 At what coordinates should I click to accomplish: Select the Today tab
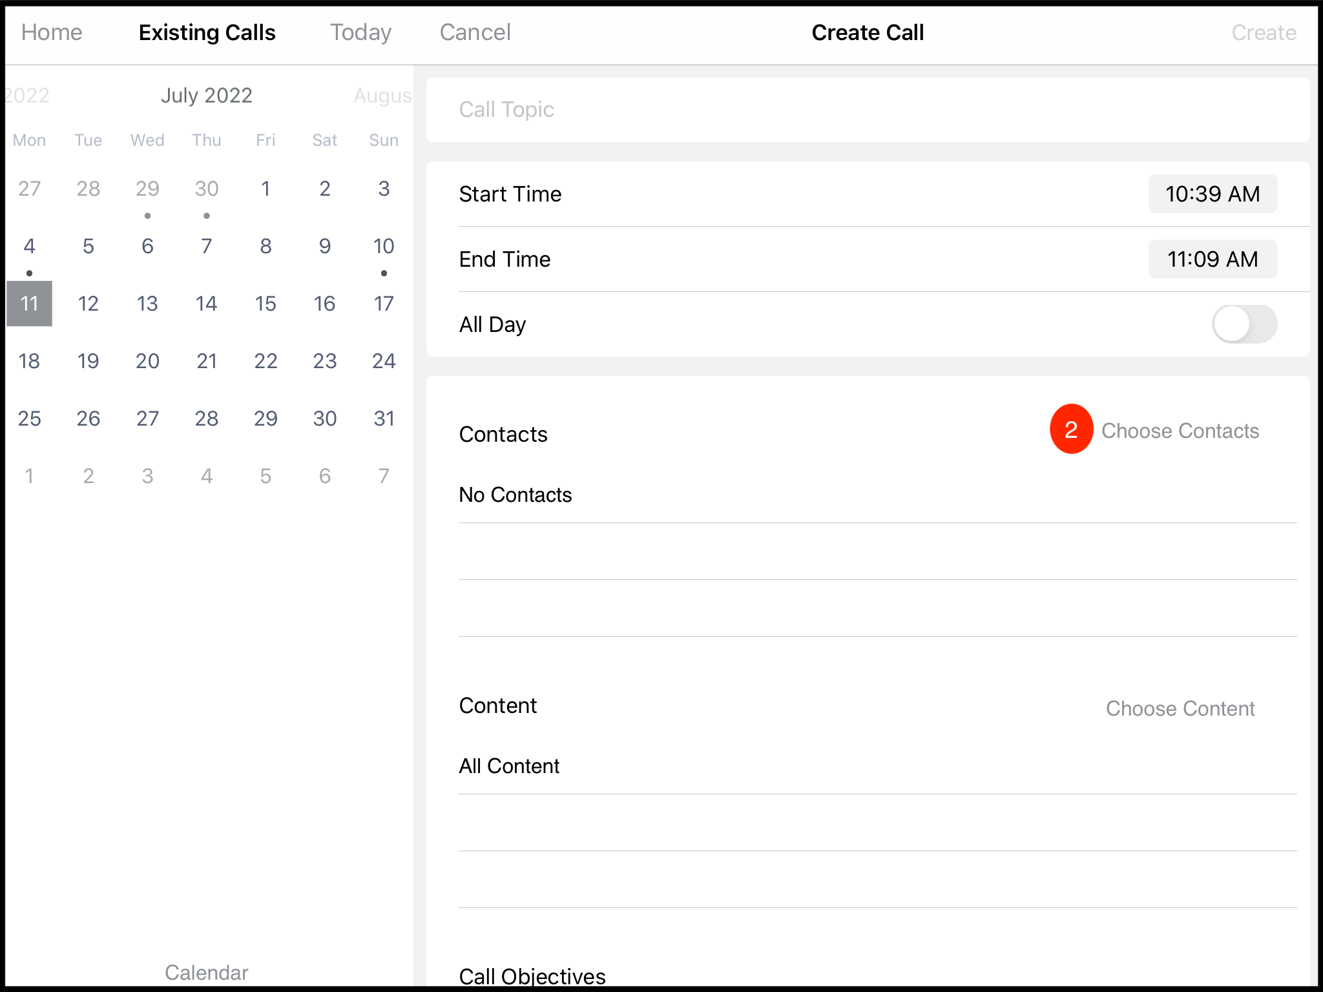(359, 32)
